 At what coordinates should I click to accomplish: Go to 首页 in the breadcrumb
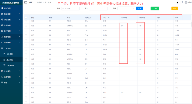point(31,2)
